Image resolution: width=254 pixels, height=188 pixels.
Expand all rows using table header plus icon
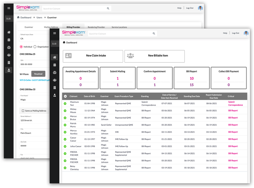click(x=65, y=96)
